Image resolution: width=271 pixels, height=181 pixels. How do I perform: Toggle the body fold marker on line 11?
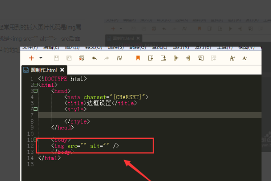tap(35, 140)
